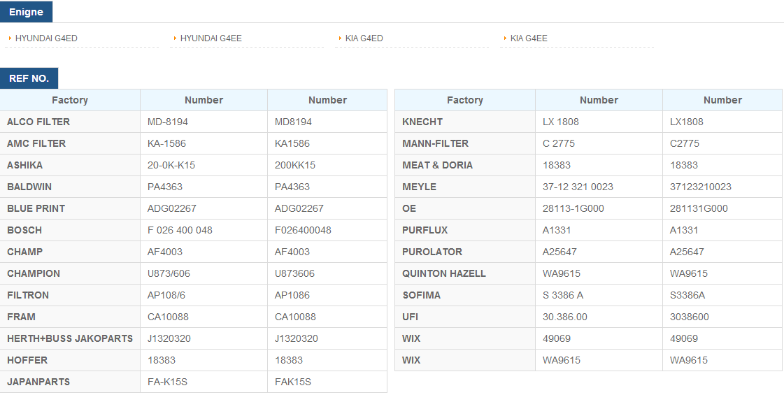The width and height of the screenshot is (784, 395).
Task: Select the BOSCH number F 026 400 048
Action: (180, 230)
